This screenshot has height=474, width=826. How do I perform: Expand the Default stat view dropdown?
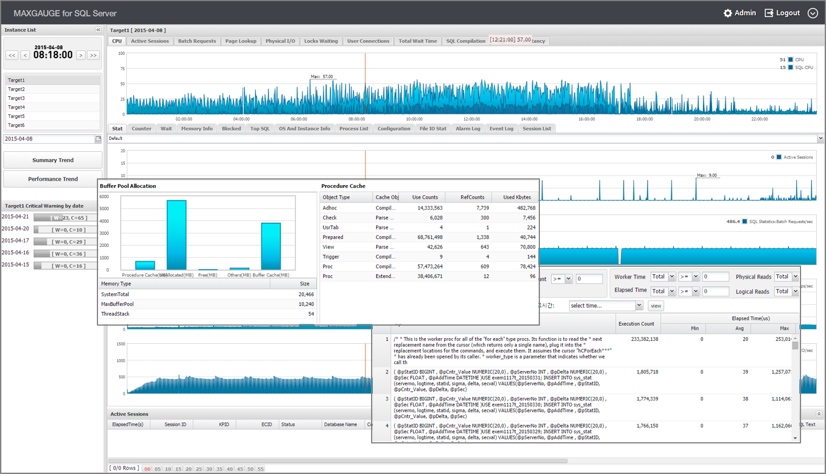click(x=820, y=138)
